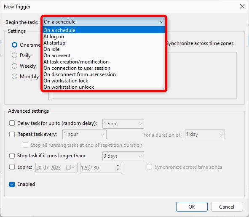This screenshot has height=217, width=249.
Task: Click the up arrow on the expire time spinner
Action: pyautogui.click(x=118, y=166)
